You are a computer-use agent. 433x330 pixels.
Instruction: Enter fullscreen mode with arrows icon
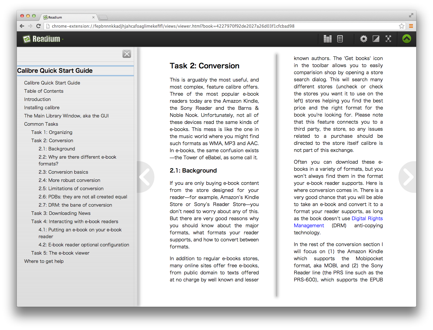coord(388,39)
